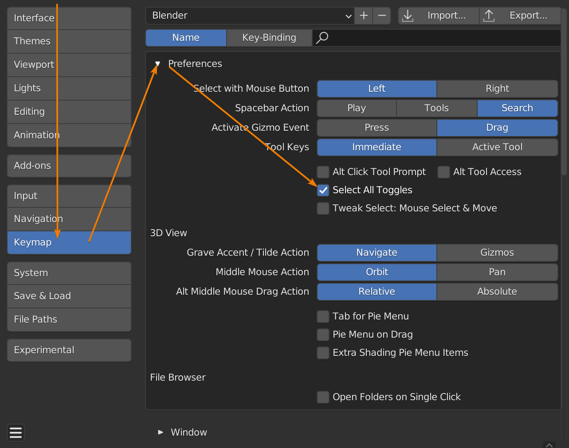Viewport: 569px width, 448px height.
Task: Click the Export keymap upload icon
Action: [489, 16]
